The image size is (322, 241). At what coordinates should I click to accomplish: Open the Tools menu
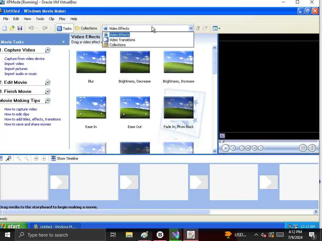pos(40,19)
